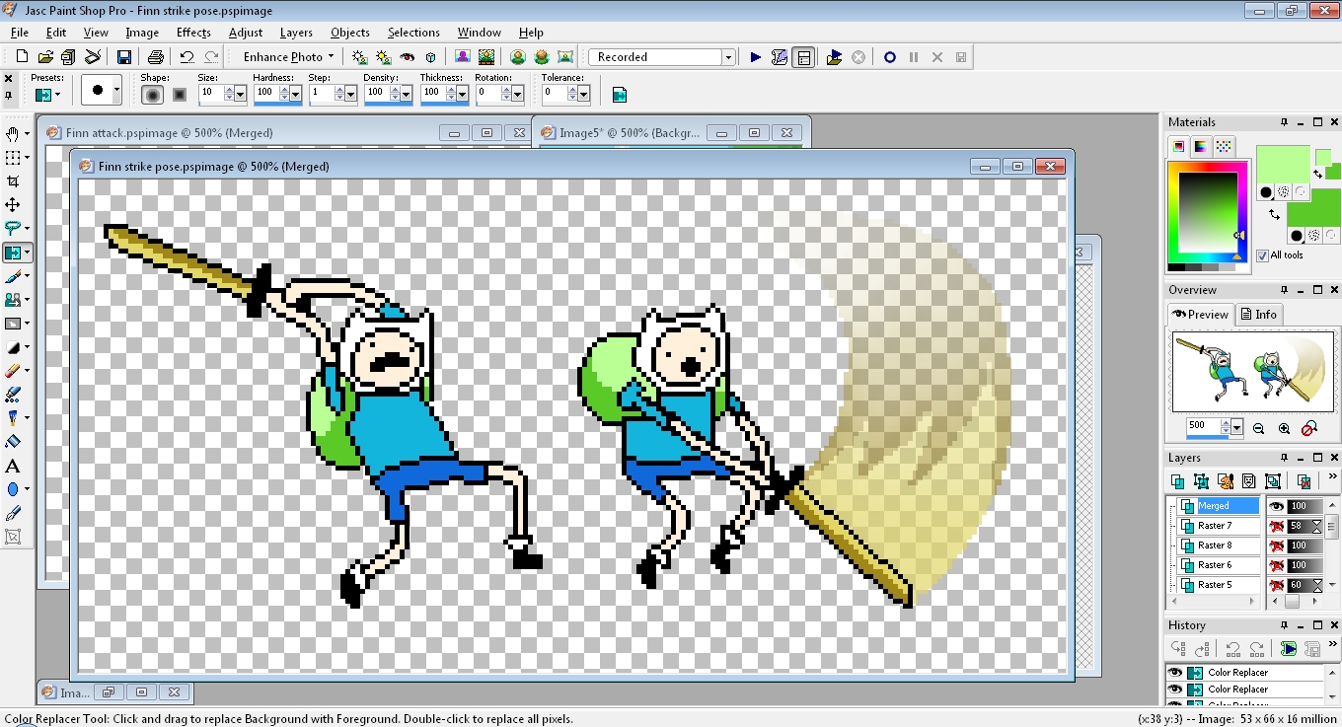Select the Preset Shape ellipse tool
The width and height of the screenshot is (1342, 727).
[13, 489]
